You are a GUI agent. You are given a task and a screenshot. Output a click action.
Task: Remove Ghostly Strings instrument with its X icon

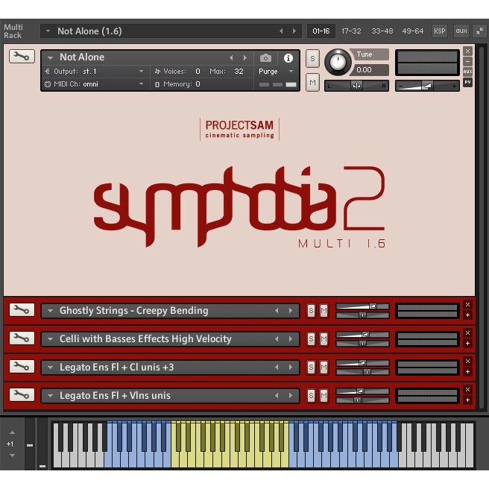[x=467, y=305]
